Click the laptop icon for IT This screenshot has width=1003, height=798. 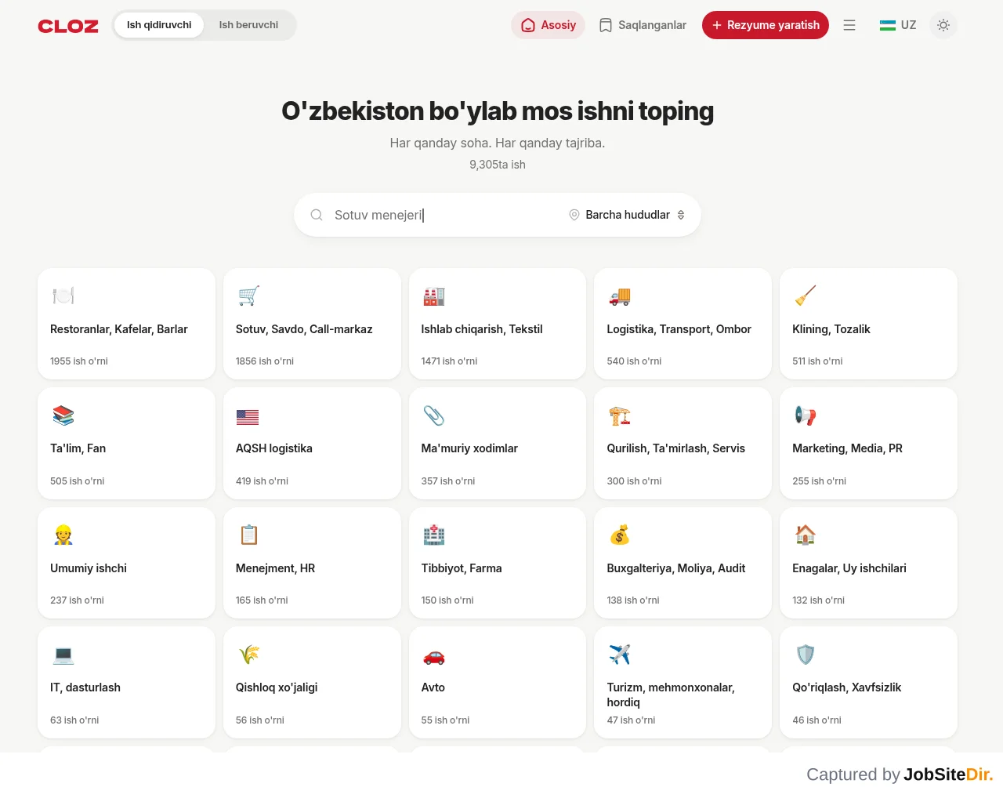[x=63, y=655]
